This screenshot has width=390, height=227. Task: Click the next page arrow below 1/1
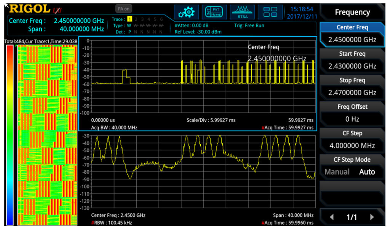click(x=372, y=217)
